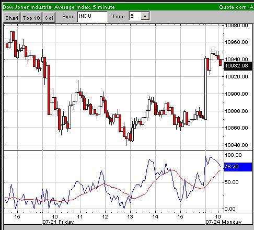The image size is (254, 230).
Task: Click the 10840.00 price axis label
Action: pyautogui.click(x=236, y=145)
